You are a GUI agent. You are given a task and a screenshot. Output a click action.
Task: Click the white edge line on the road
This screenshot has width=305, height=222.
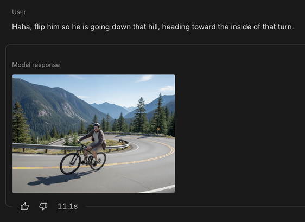(157, 189)
